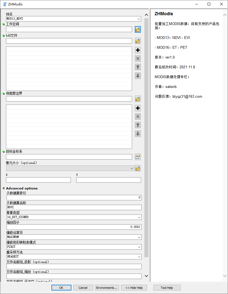Image resolution: width=228 pixels, height=294 pixels.
Task: Click the help text '版本：ver1.0'
Action: coord(165,57)
